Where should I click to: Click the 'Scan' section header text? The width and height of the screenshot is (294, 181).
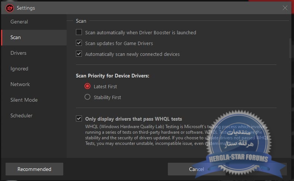click(81, 21)
